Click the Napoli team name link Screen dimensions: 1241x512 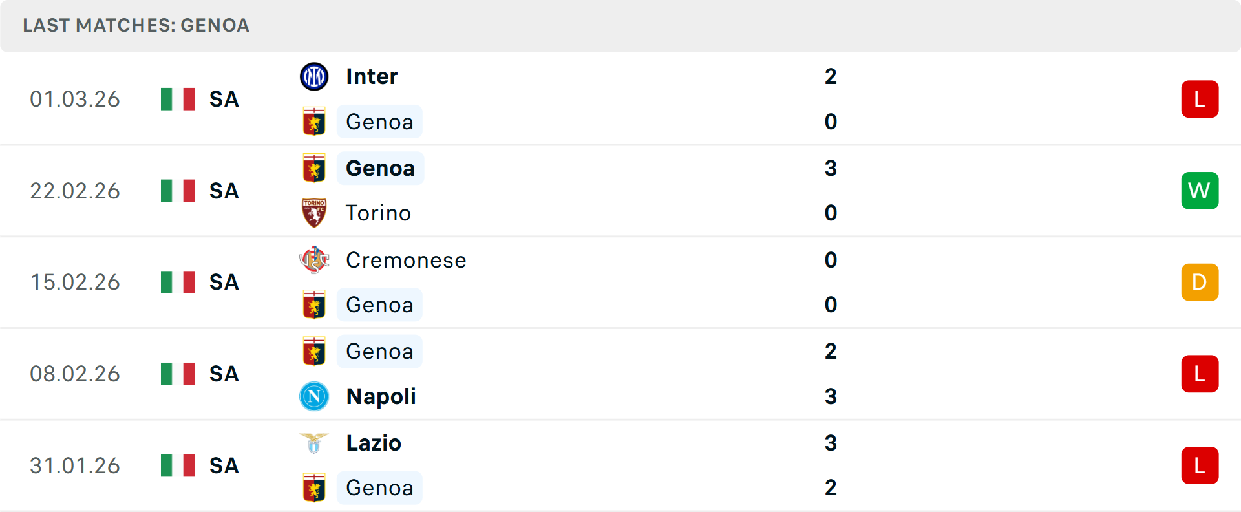pyautogui.click(x=380, y=396)
